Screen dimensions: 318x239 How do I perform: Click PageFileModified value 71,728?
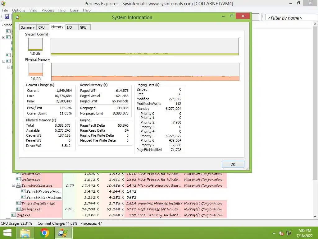click(176, 150)
